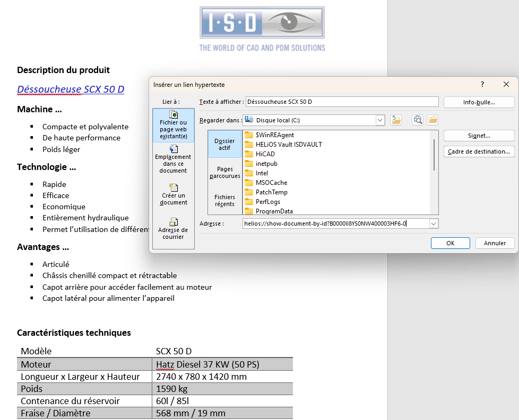Click the 'Hatz Diesel 37 KW (50 PS)' cell
Screen dimensions: 519x420
[x=222, y=364]
